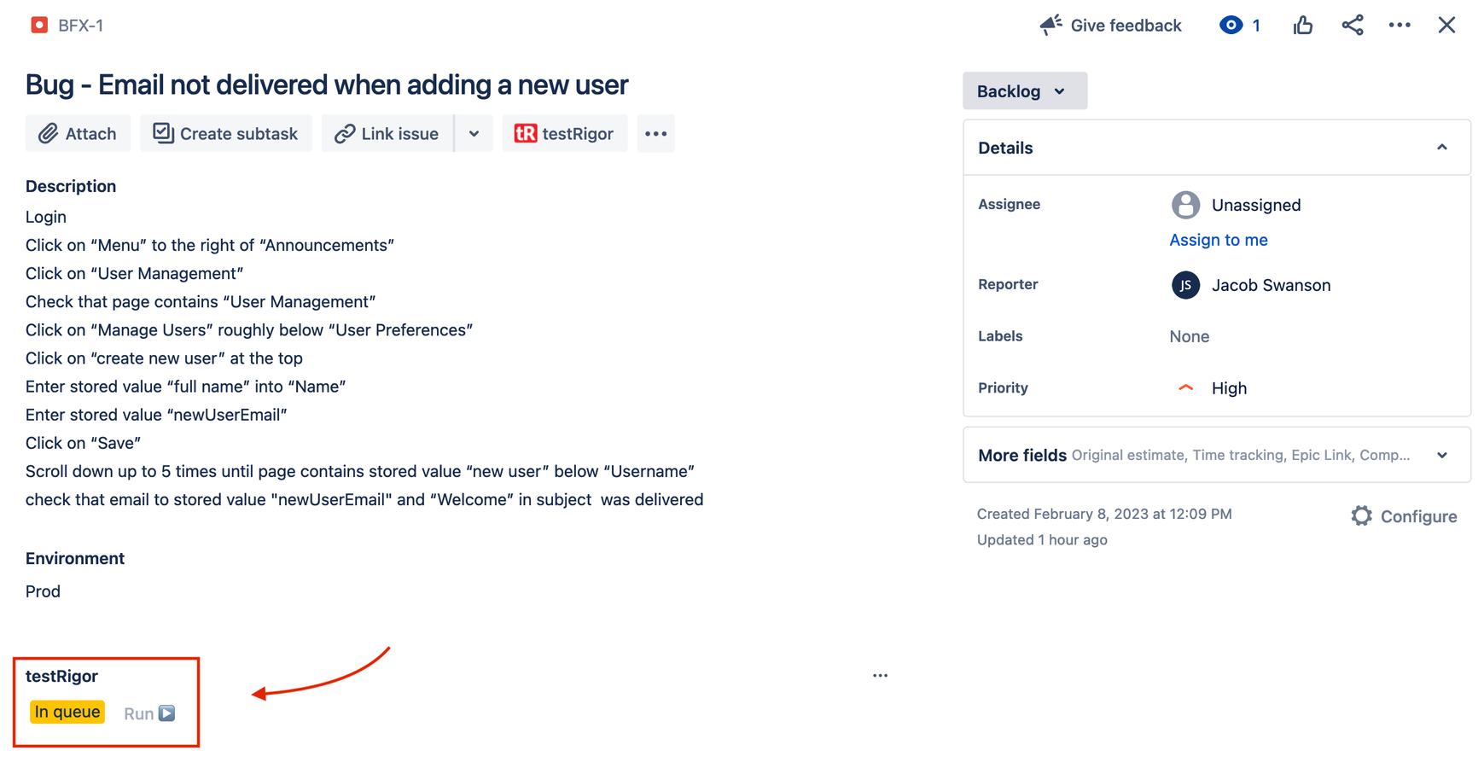1484x768 pixels.
Task: Click the red Bug issue type icon
Action: click(39, 25)
